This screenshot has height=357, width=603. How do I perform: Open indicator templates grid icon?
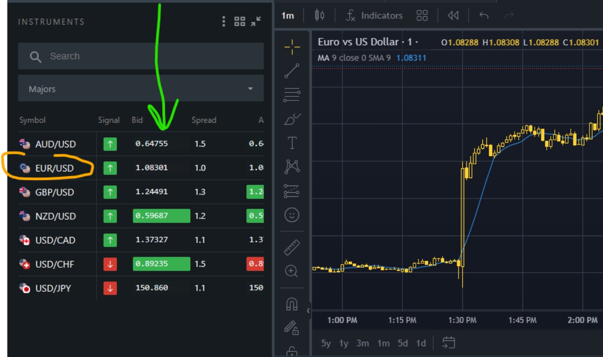coord(422,16)
